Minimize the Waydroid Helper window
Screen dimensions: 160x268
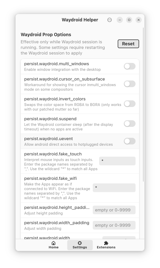pyautogui.click(x=120, y=20)
